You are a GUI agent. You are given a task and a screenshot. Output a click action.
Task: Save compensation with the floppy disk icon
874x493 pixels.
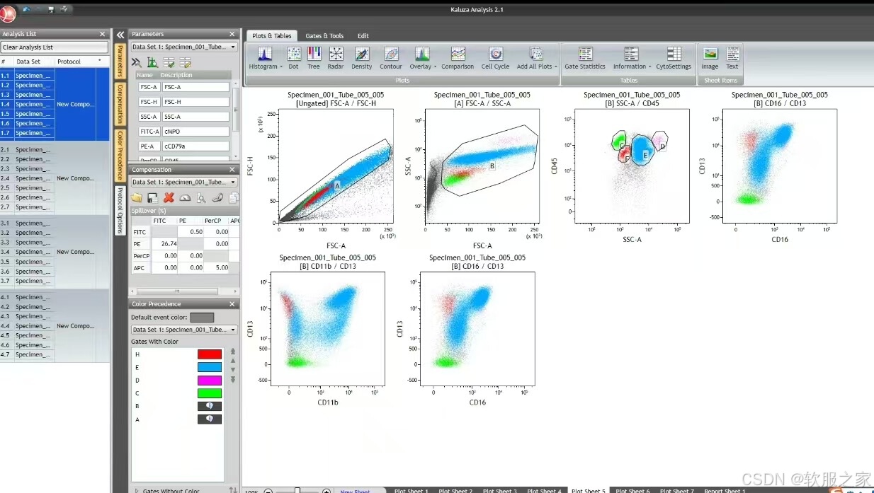click(x=152, y=197)
